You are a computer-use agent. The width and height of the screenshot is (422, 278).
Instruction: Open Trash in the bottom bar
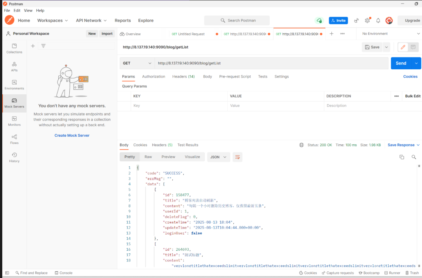(x=412, y=273)
